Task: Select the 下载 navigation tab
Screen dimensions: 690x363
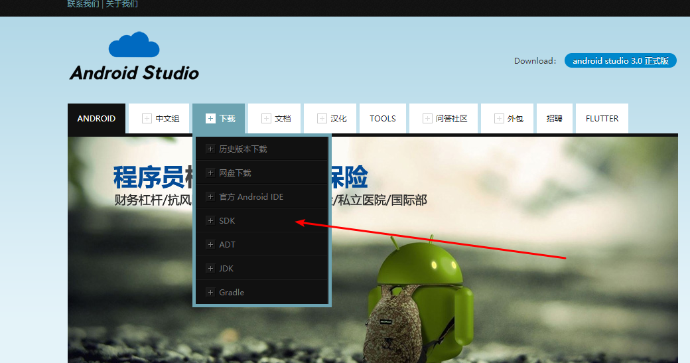Action: pos(219,118)
